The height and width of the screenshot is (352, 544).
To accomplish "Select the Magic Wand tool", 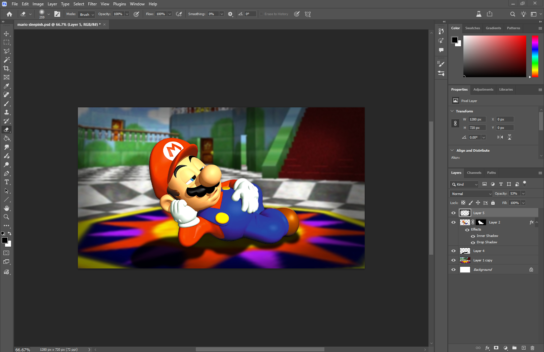I will point(6,60).
